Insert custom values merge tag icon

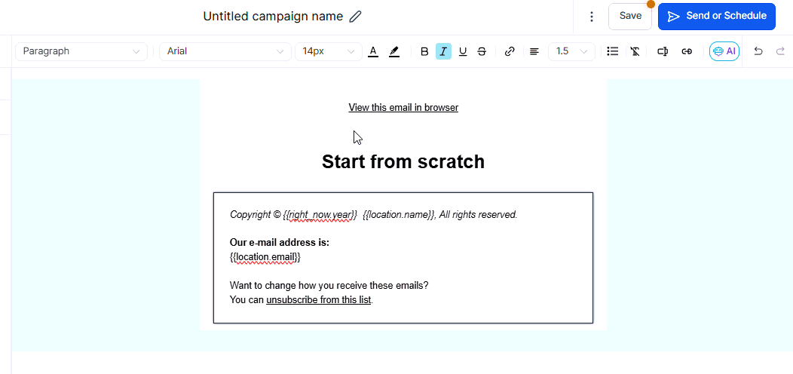(x=663, y=51)
